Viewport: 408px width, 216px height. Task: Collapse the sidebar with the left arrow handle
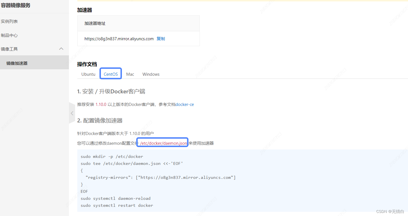72,113
